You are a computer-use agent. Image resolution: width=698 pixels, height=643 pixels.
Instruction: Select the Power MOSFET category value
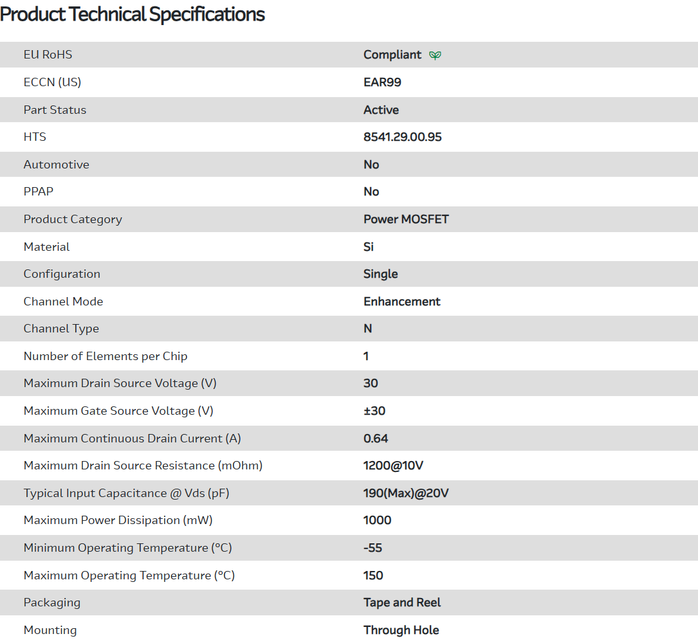(406, 219)
